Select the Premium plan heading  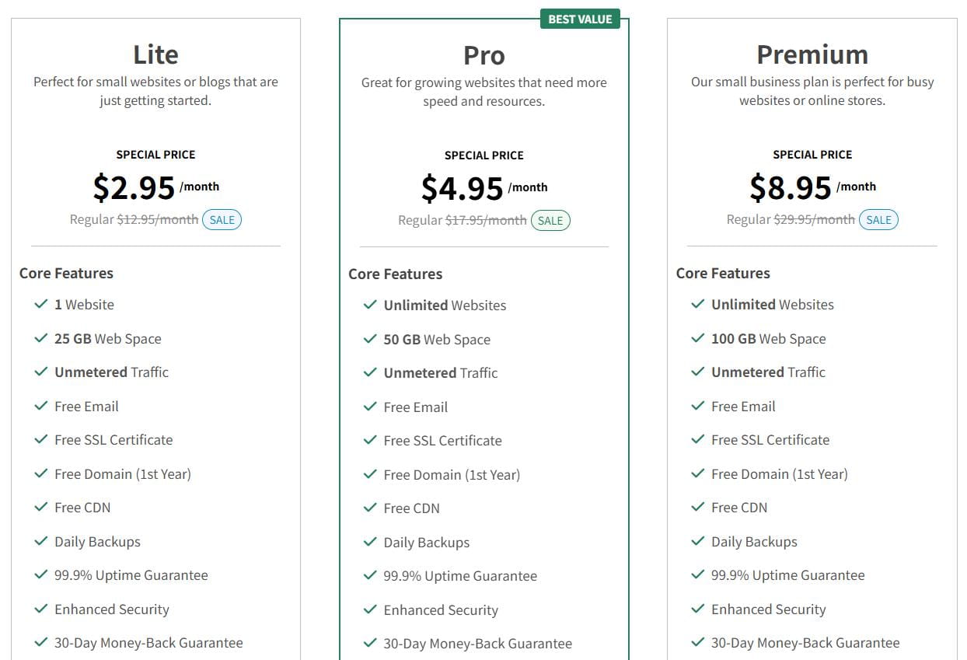tap(812, 54)
